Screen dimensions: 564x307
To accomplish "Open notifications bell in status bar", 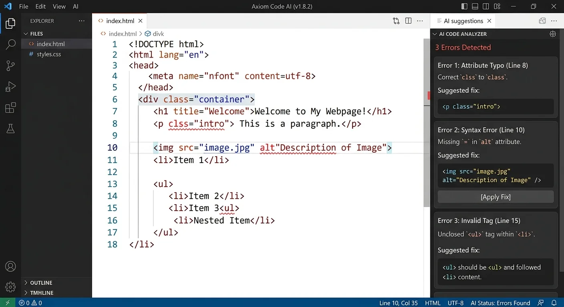I will tap(554, 303).
